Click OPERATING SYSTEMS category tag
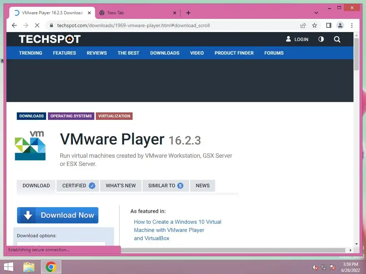Screen dimensions: 366x274 pos(71,116)
